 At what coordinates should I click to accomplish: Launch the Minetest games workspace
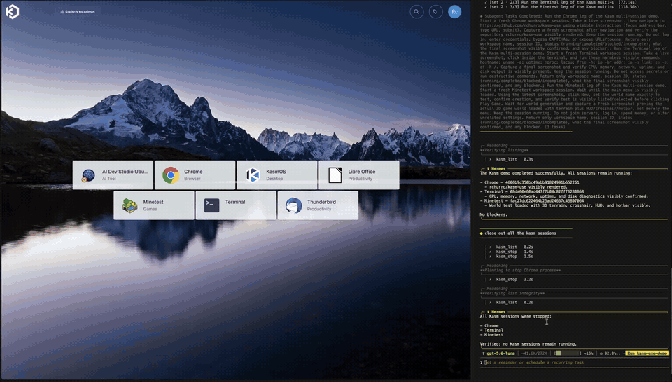154,205
